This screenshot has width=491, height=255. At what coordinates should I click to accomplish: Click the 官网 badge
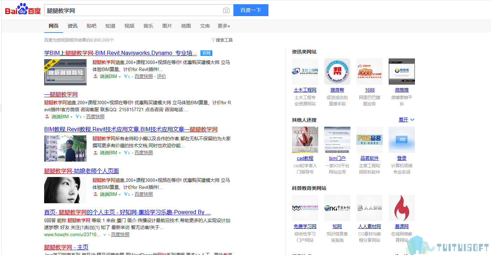206,53
